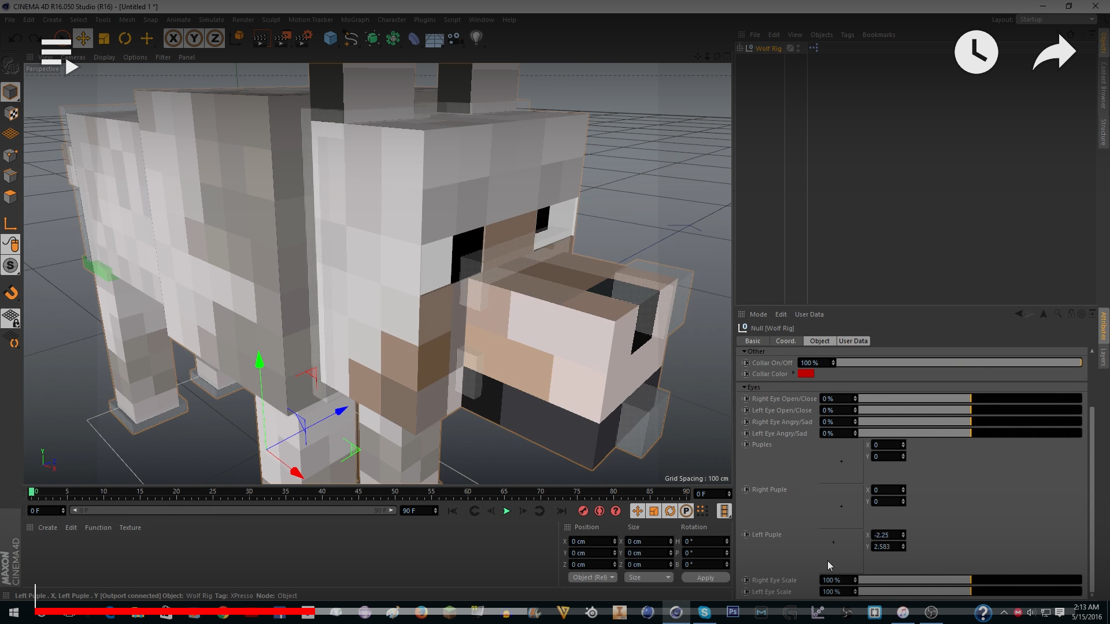Switch to the Basic tab
This screenshot has width=1110, height=624.
[x=753, y=341]
